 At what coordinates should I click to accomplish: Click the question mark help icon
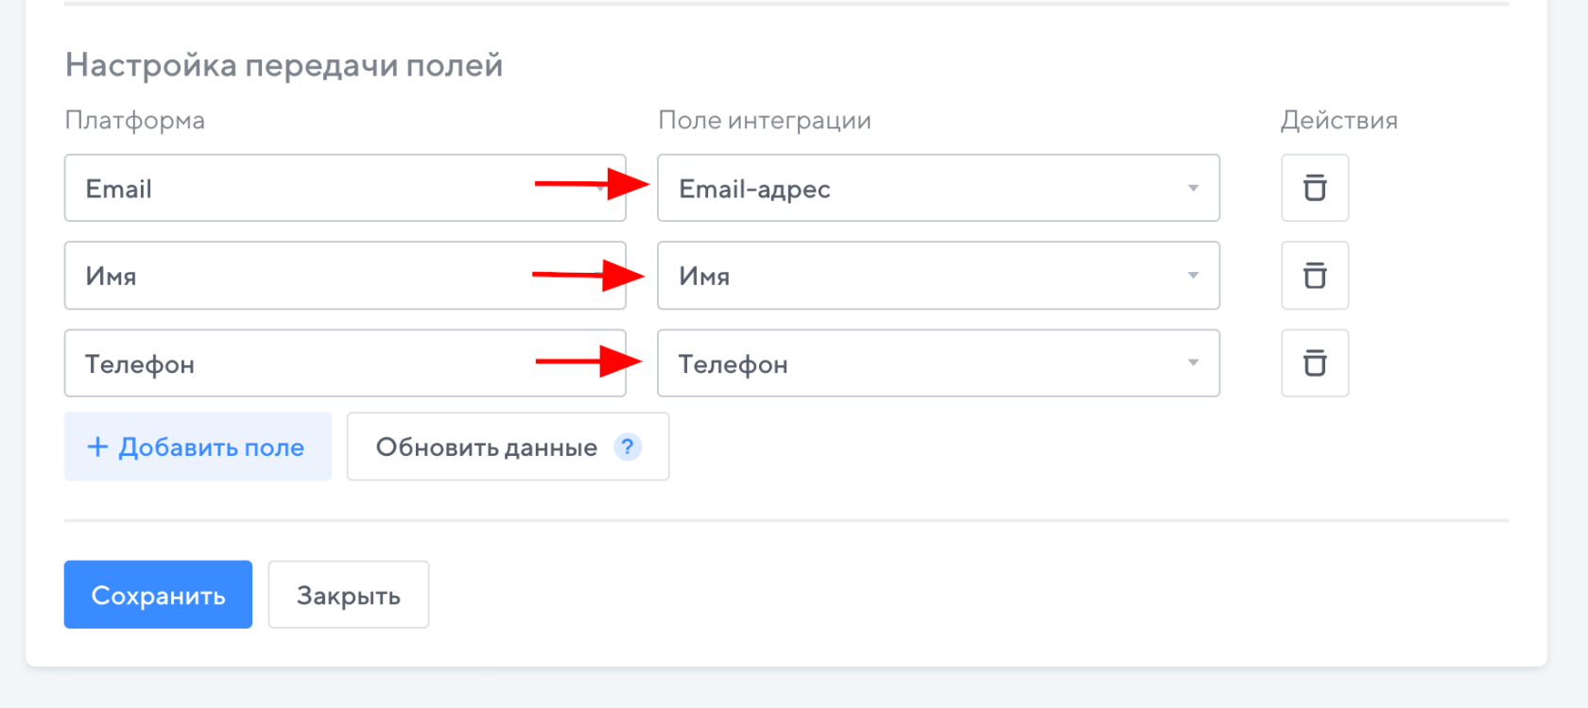(x=628, y=447)
